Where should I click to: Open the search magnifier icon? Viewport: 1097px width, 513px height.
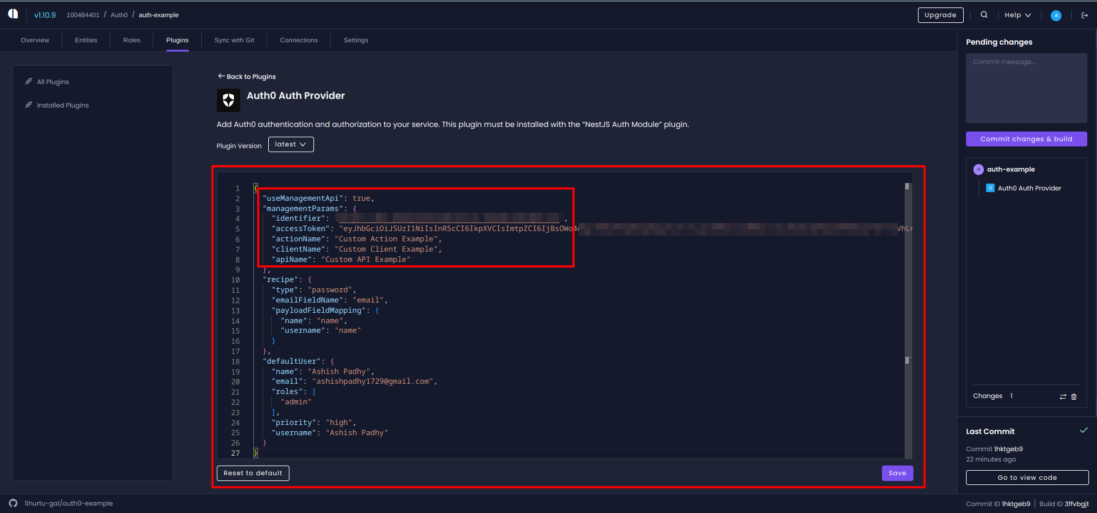pyautogui.click(x=984, y=15)
